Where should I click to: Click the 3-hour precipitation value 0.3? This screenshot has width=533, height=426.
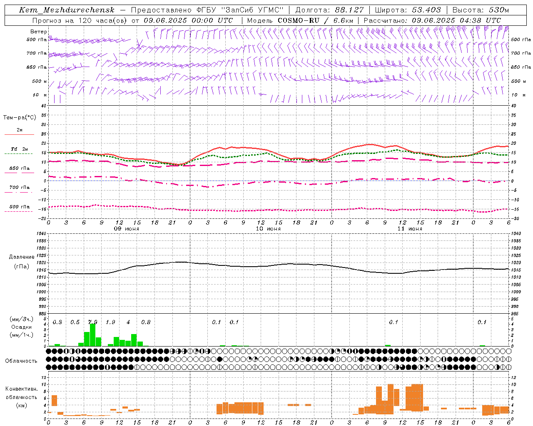57,322
